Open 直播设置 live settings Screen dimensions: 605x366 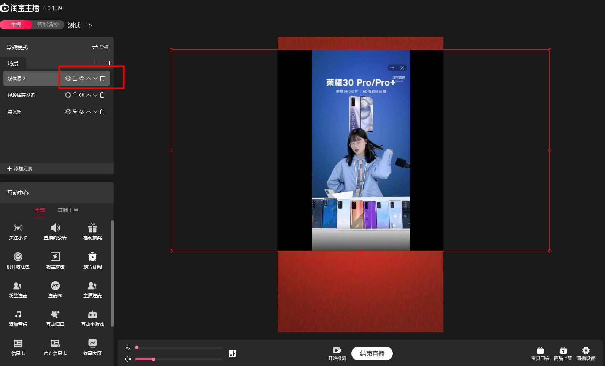[x=586, y=354]
